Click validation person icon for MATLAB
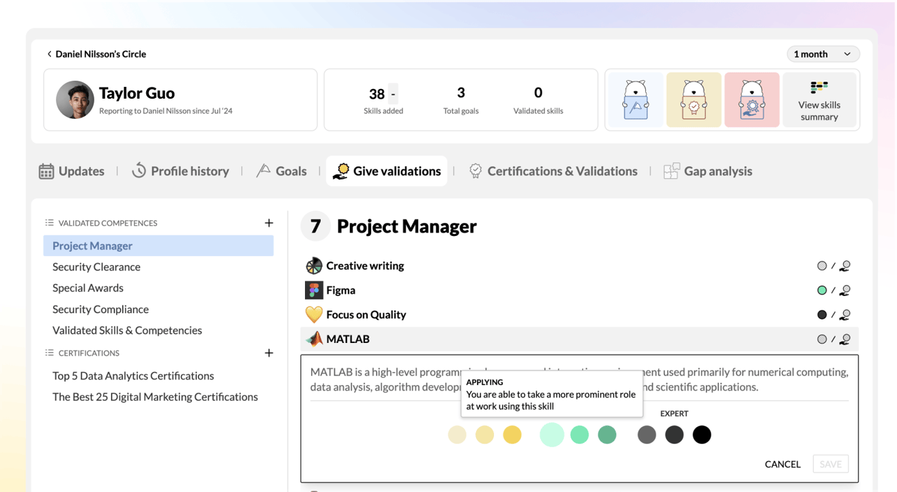The image size is (897, 492). click(x=845, y=339)
